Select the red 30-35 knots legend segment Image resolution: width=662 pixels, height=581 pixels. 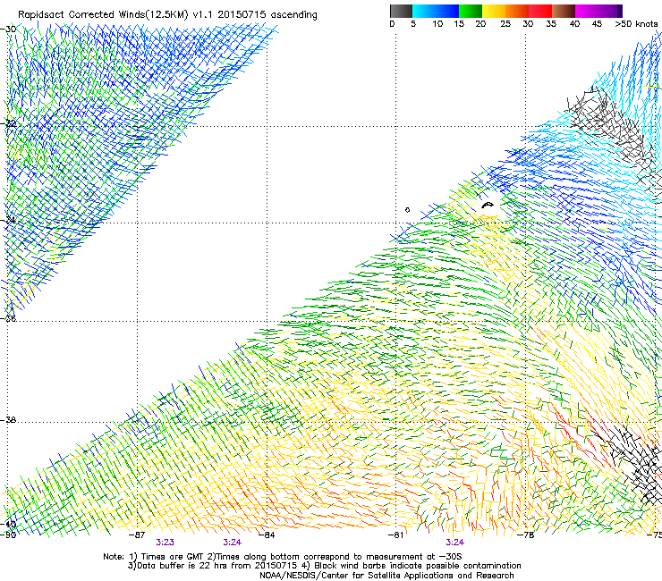click(540, 11)
